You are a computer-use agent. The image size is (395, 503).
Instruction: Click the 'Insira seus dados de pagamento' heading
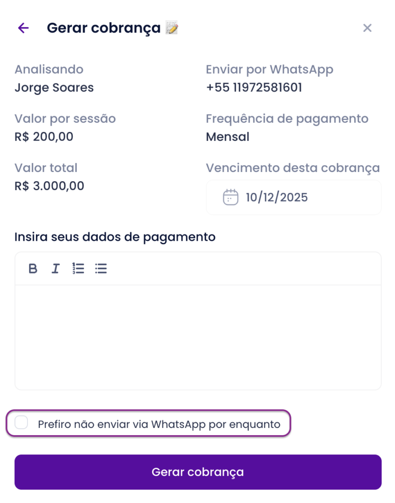tap(115, 237)
